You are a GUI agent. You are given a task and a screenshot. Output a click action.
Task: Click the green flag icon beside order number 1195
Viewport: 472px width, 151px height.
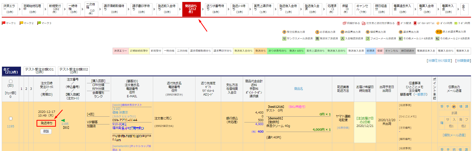click(63, 120)
